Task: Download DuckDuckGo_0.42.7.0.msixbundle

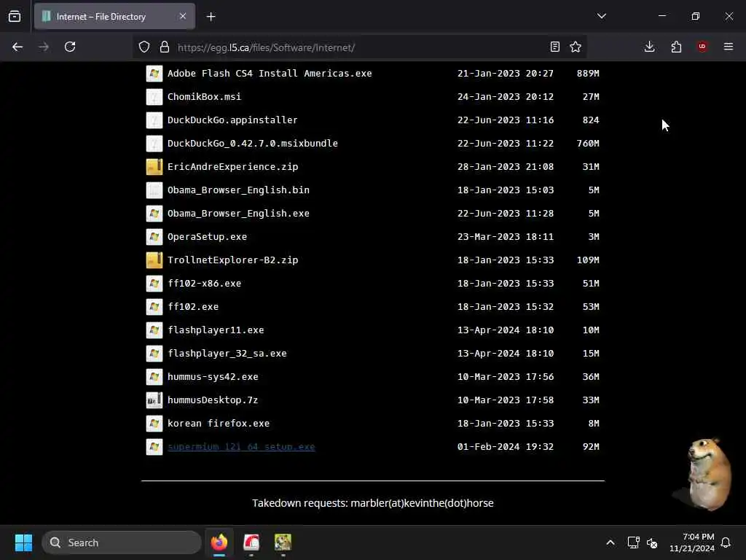Action: click(x=253, y=144)
